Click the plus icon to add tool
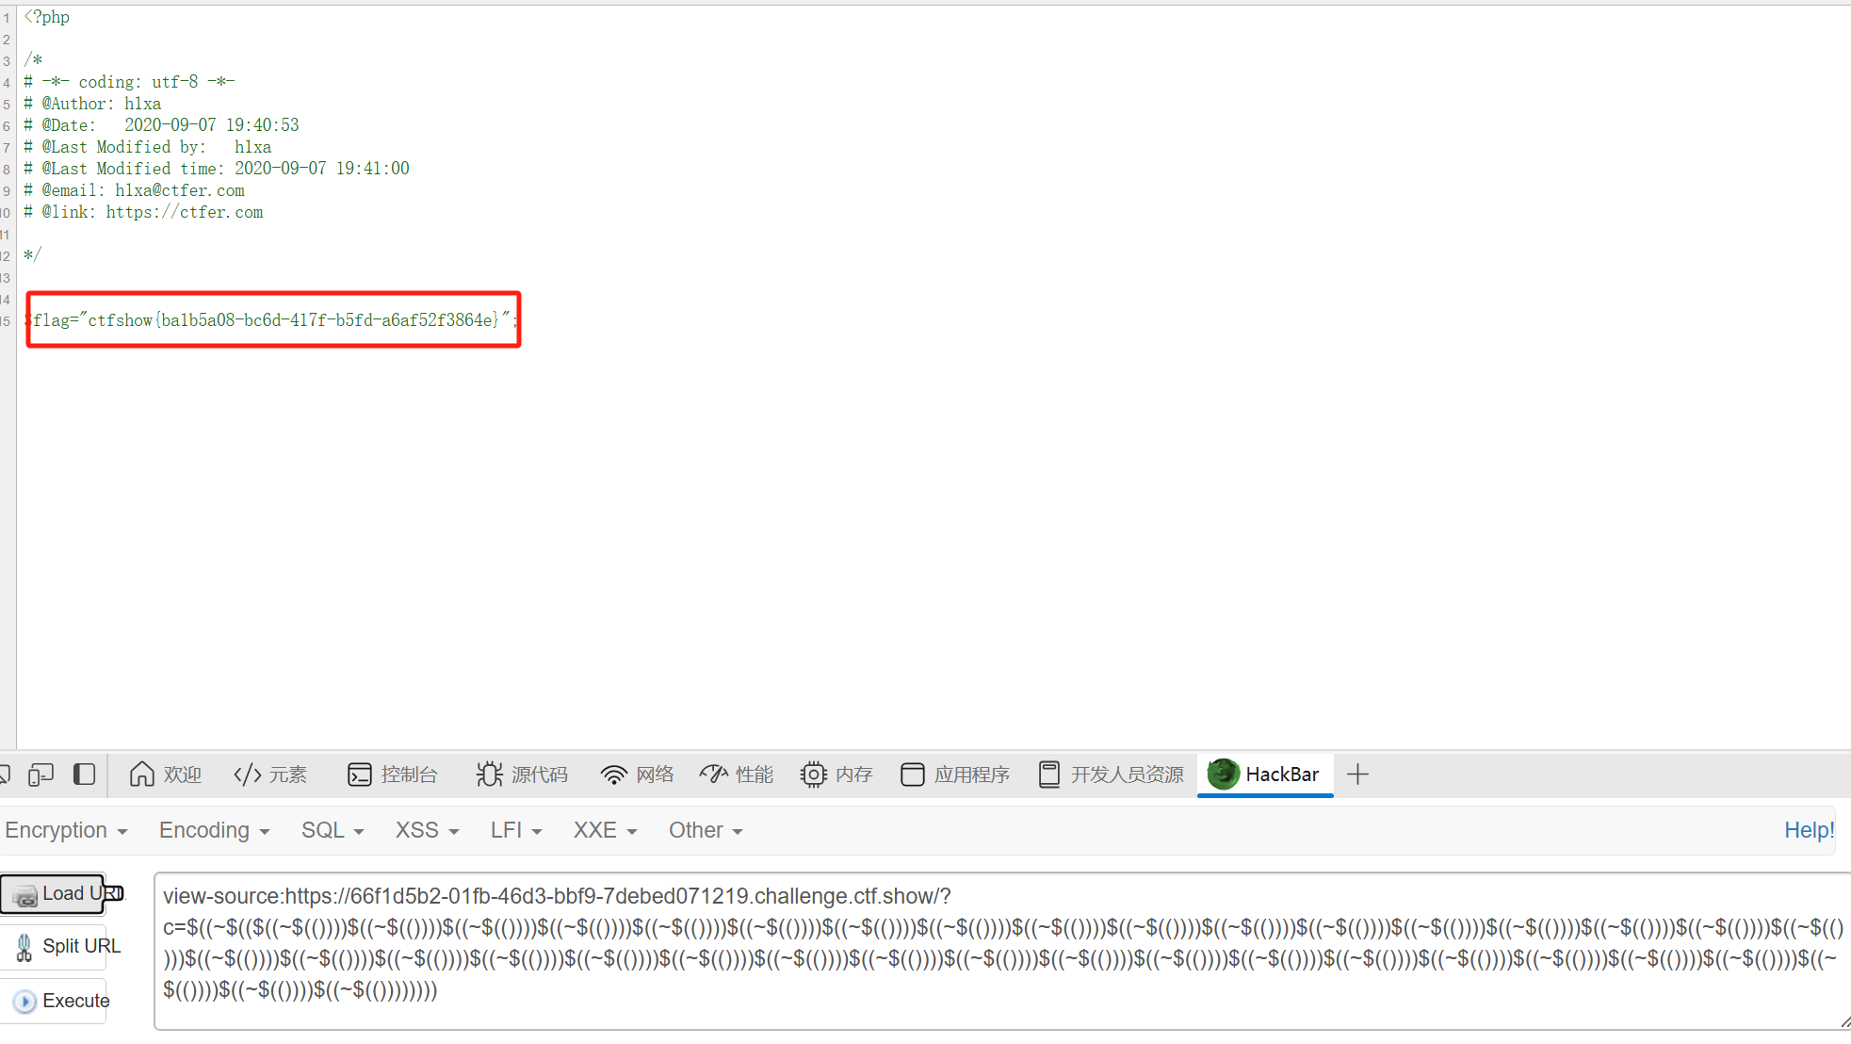Screen dimensions: 1851x1044 tap(1357, 775)
